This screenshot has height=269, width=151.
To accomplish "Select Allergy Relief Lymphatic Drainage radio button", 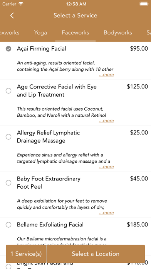I will click(x=8, y=137).
